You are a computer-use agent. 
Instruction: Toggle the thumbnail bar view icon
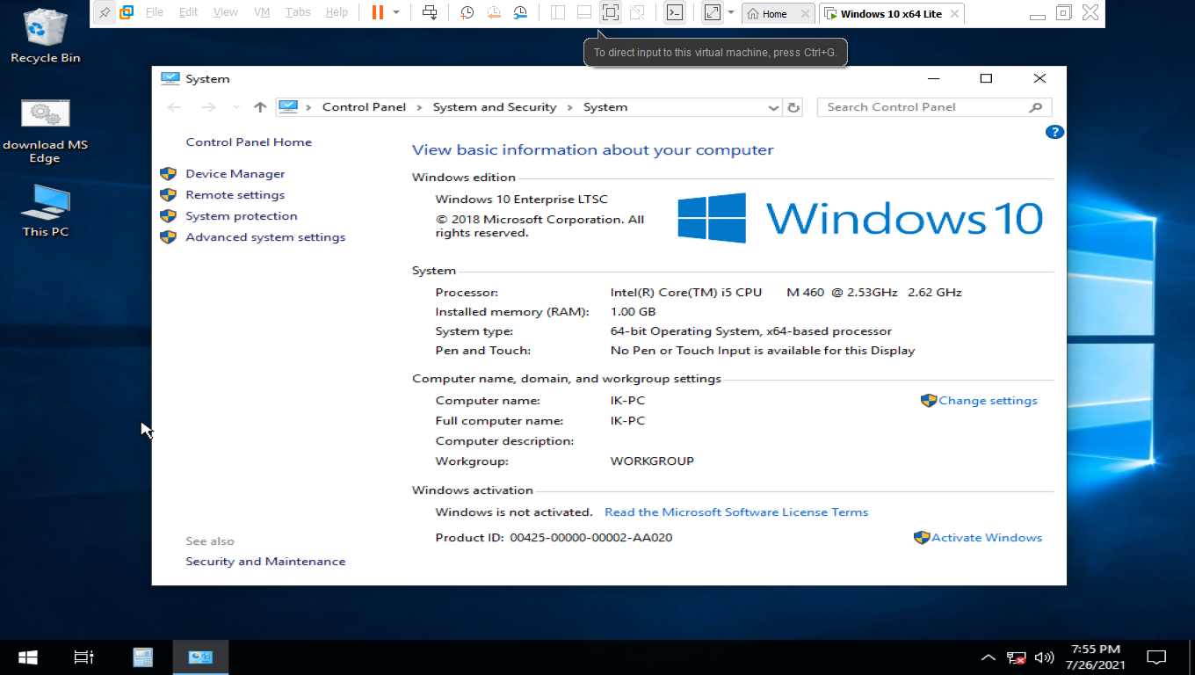[x=584, y=12]
